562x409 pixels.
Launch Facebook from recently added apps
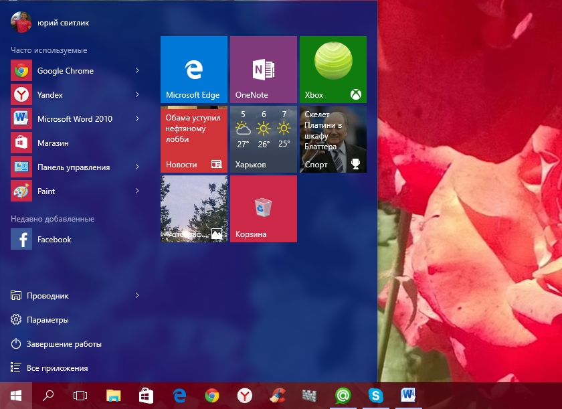[54, 240]
